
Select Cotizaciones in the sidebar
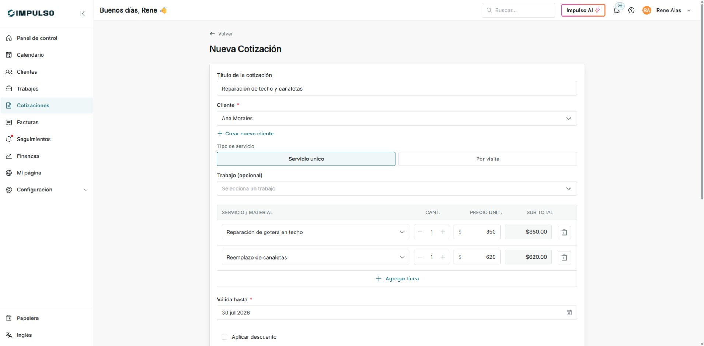point(47,106)
